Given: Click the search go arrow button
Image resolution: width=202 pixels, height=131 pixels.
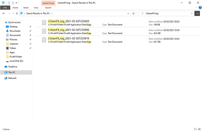Looking at the screenshot, I should coord(198,13).
